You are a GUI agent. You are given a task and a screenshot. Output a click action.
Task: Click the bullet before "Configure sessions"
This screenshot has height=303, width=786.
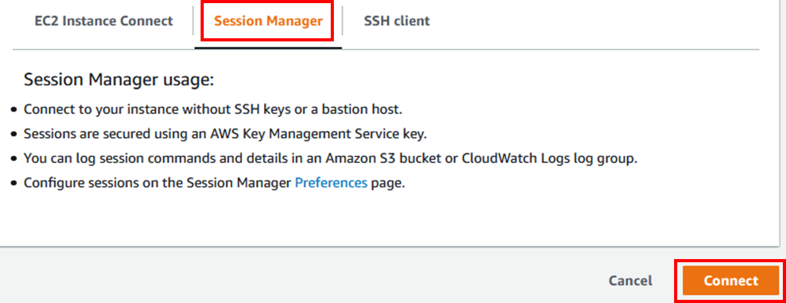(14, 184)
